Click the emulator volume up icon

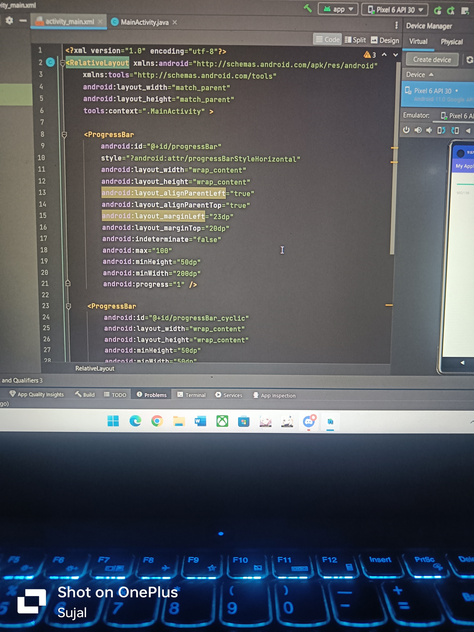[418, 130]
